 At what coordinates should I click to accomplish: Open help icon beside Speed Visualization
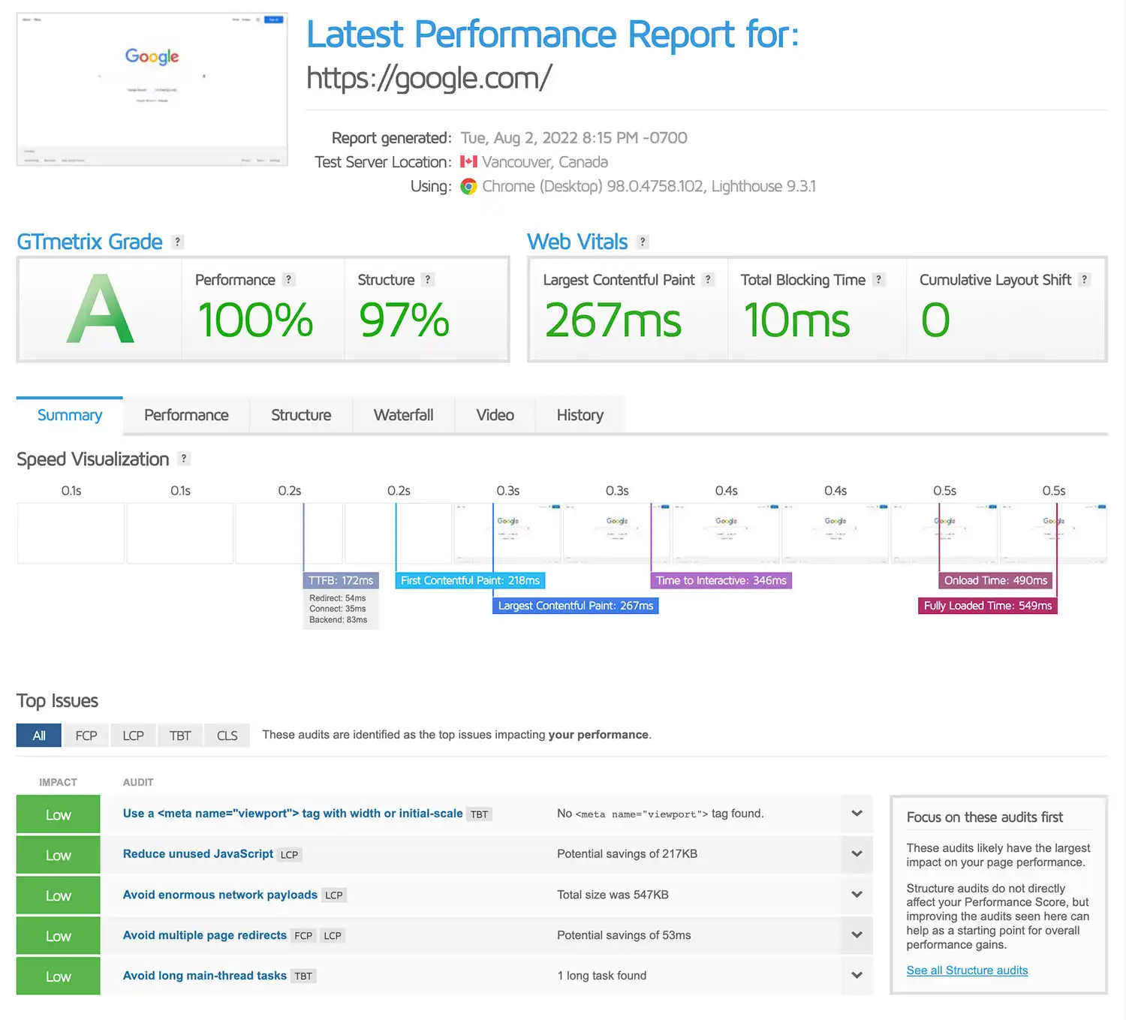pyautogui.click(x=184, y=459)
